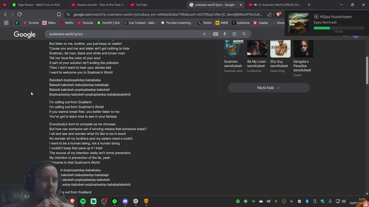The image size is (369, 207).
Task: Reload the current page
Action: [20, 14]
